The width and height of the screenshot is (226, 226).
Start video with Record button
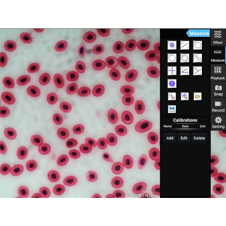click(218, 106)
